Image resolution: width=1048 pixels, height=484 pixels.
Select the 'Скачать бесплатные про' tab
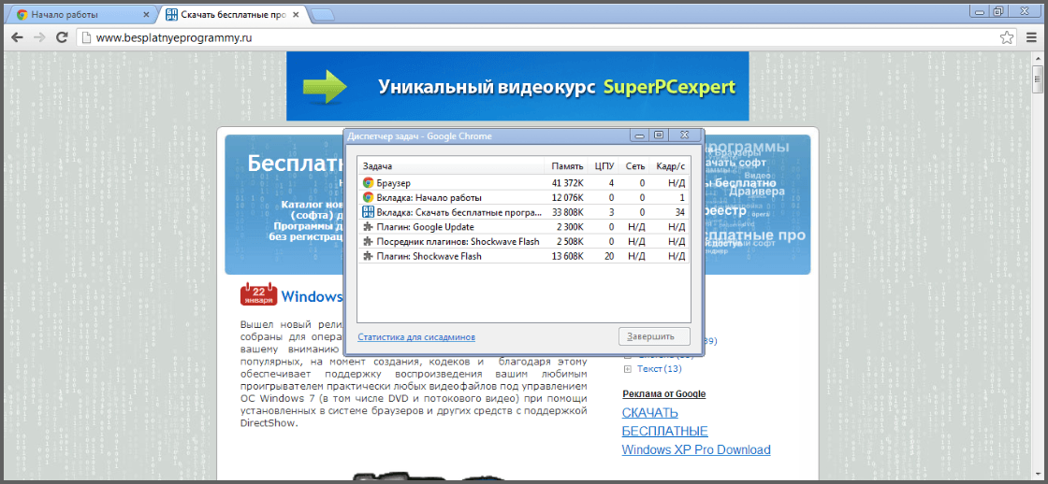click(234, 14)
